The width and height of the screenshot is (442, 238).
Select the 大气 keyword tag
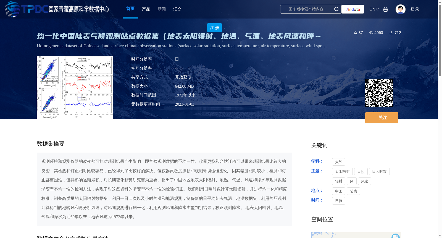click(339, 162)
